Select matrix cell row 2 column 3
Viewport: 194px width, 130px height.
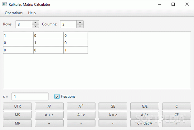pyautogui.click(x=76, y=43)
